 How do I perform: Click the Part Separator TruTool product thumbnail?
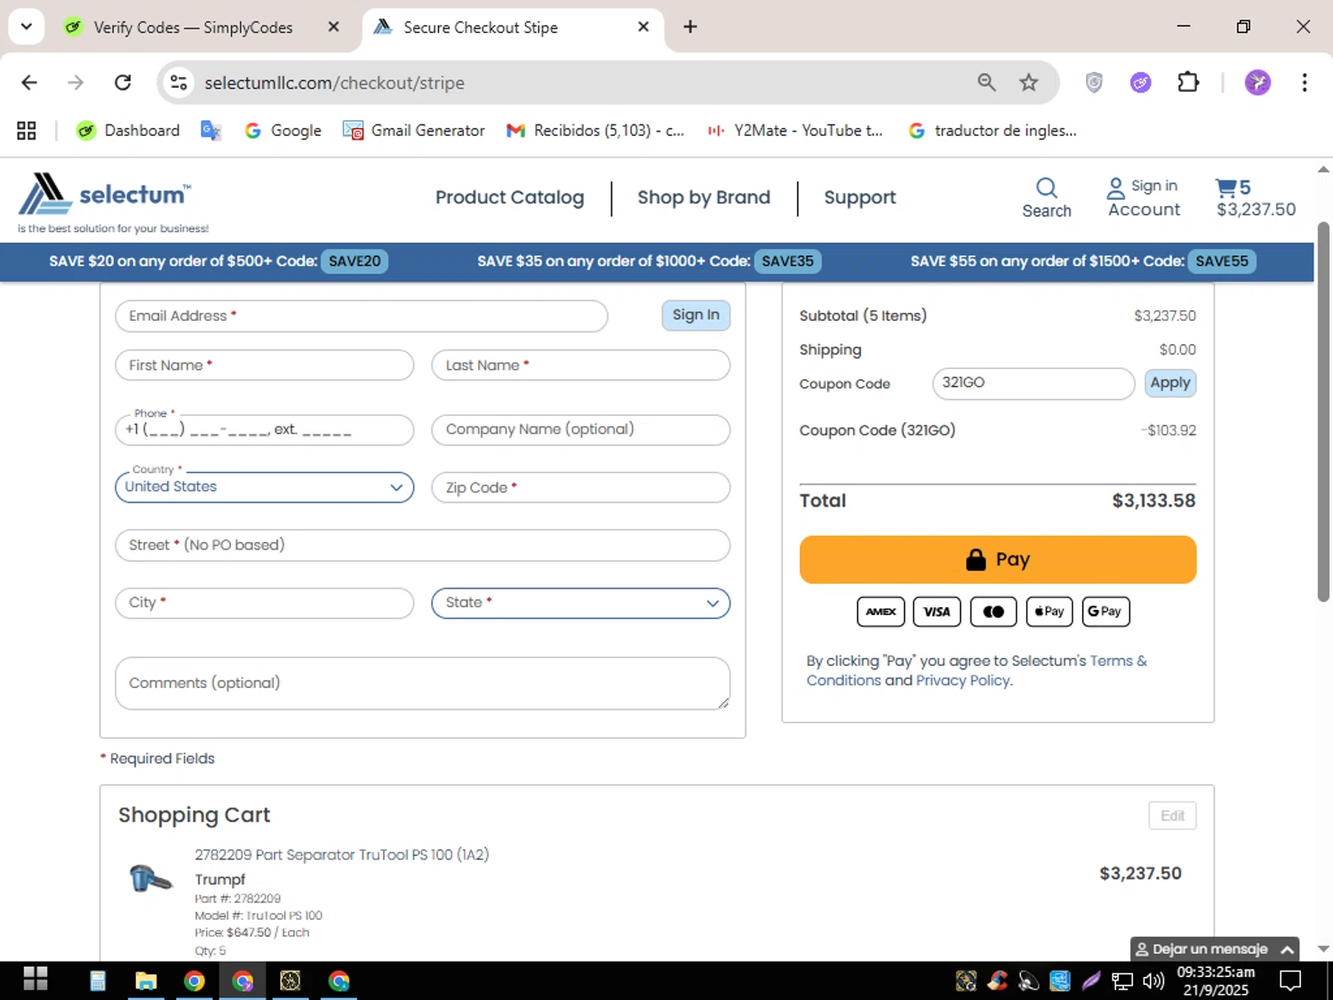tap(150, 878)
